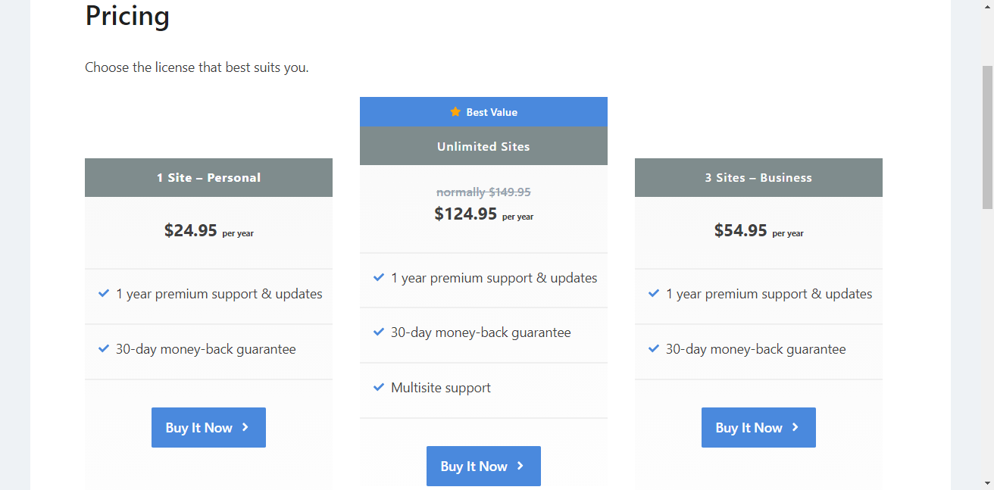
Task: Select the checkmark beside Personal plan's premium support
Action: coord(104,294)
